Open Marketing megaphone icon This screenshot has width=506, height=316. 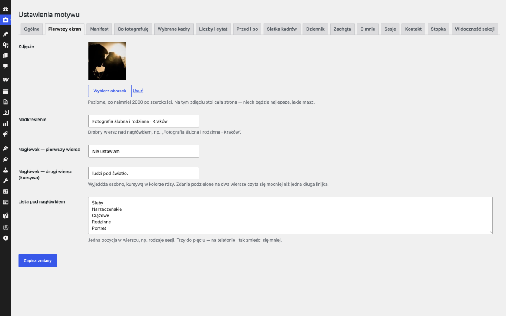tap(5, 134)
